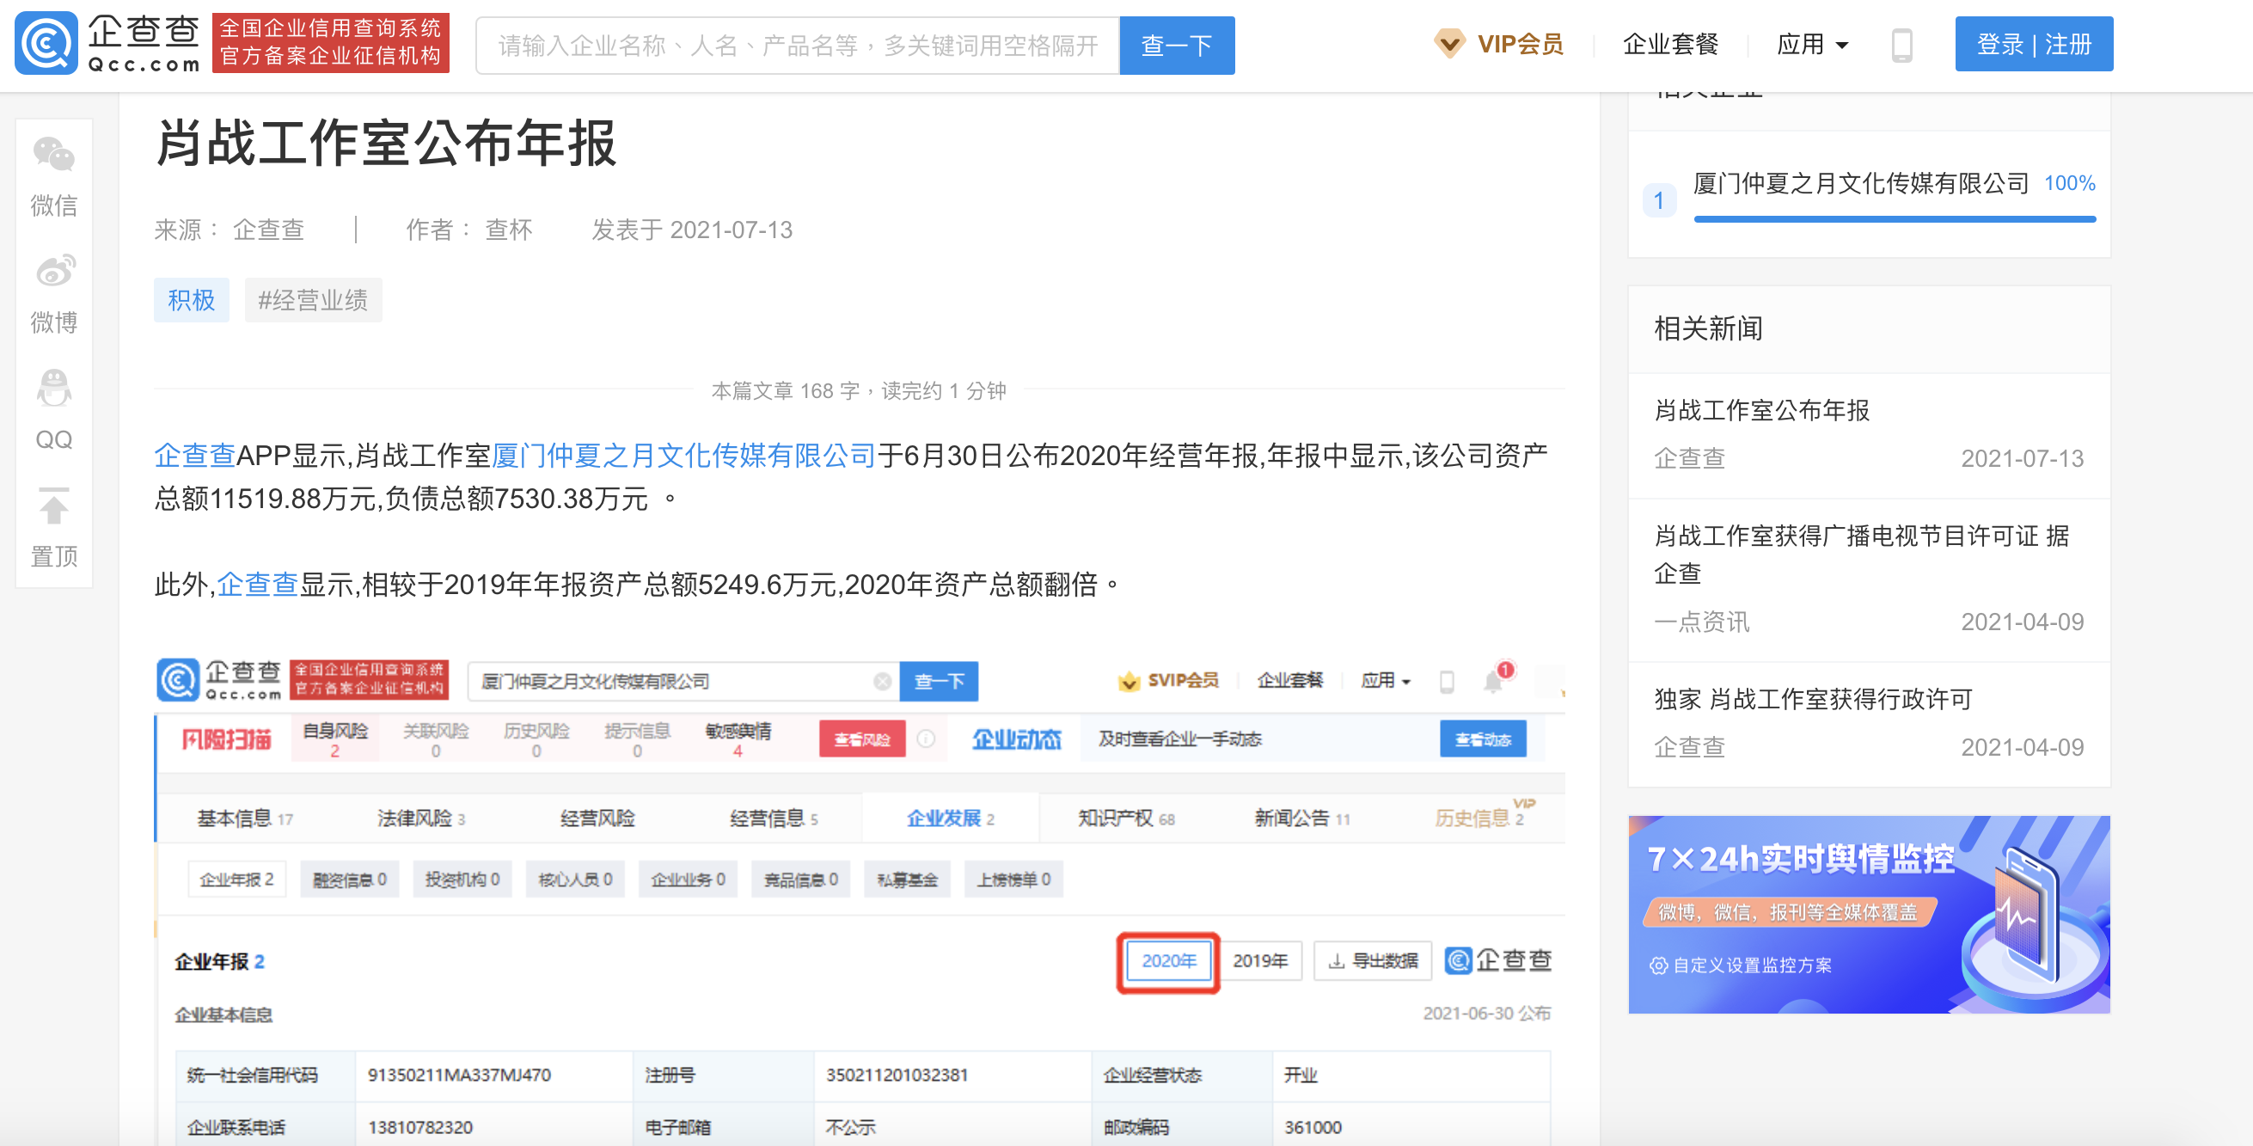Click the back-to-top arrow icon
Viewport: 2253px width, 1146px height.
54,506
